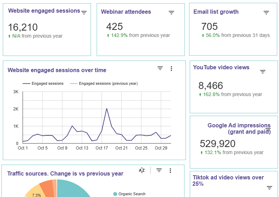Open filter icon on Webinar attendees card

coord(171,13)
